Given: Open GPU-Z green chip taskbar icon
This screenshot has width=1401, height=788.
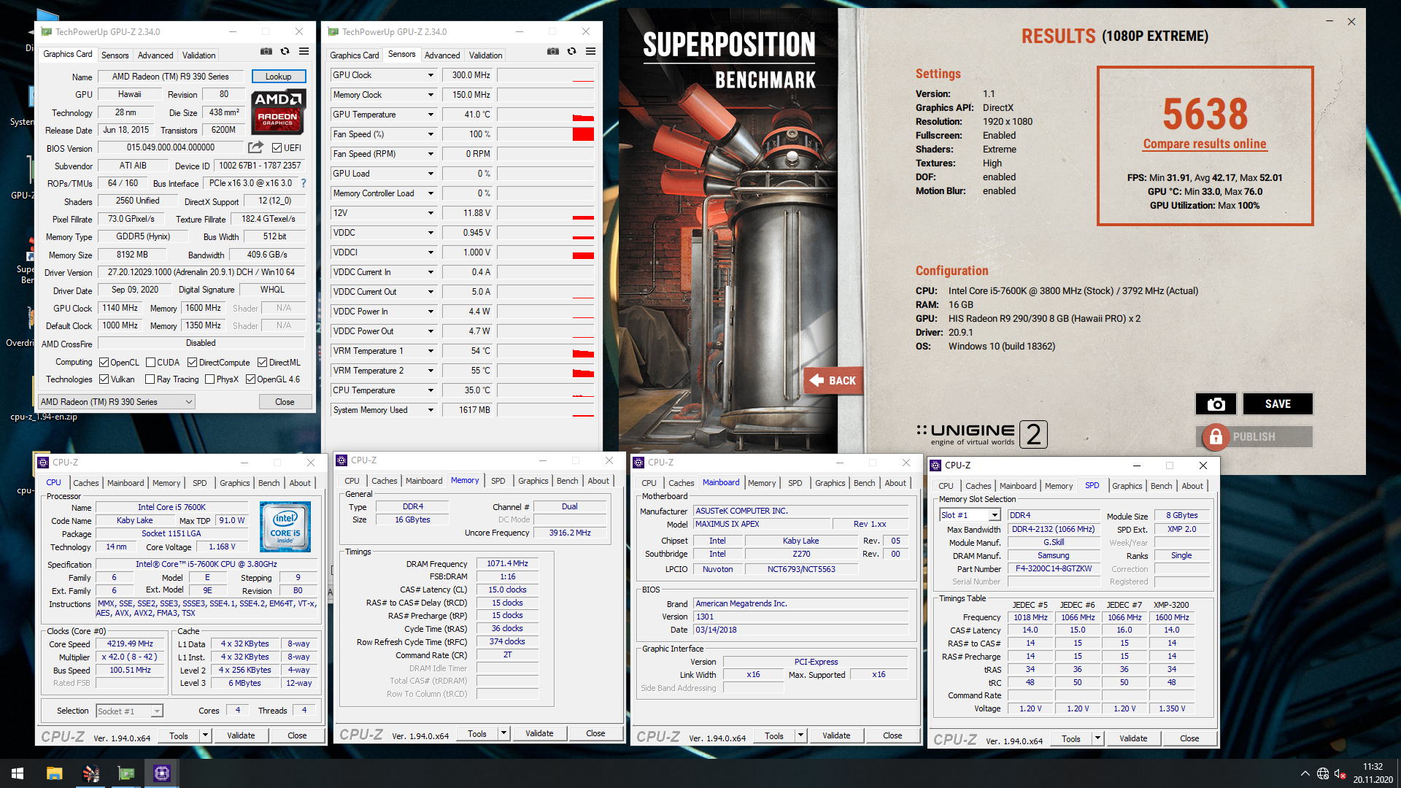Looking at the screenshot, I should (x=126, y=773).
